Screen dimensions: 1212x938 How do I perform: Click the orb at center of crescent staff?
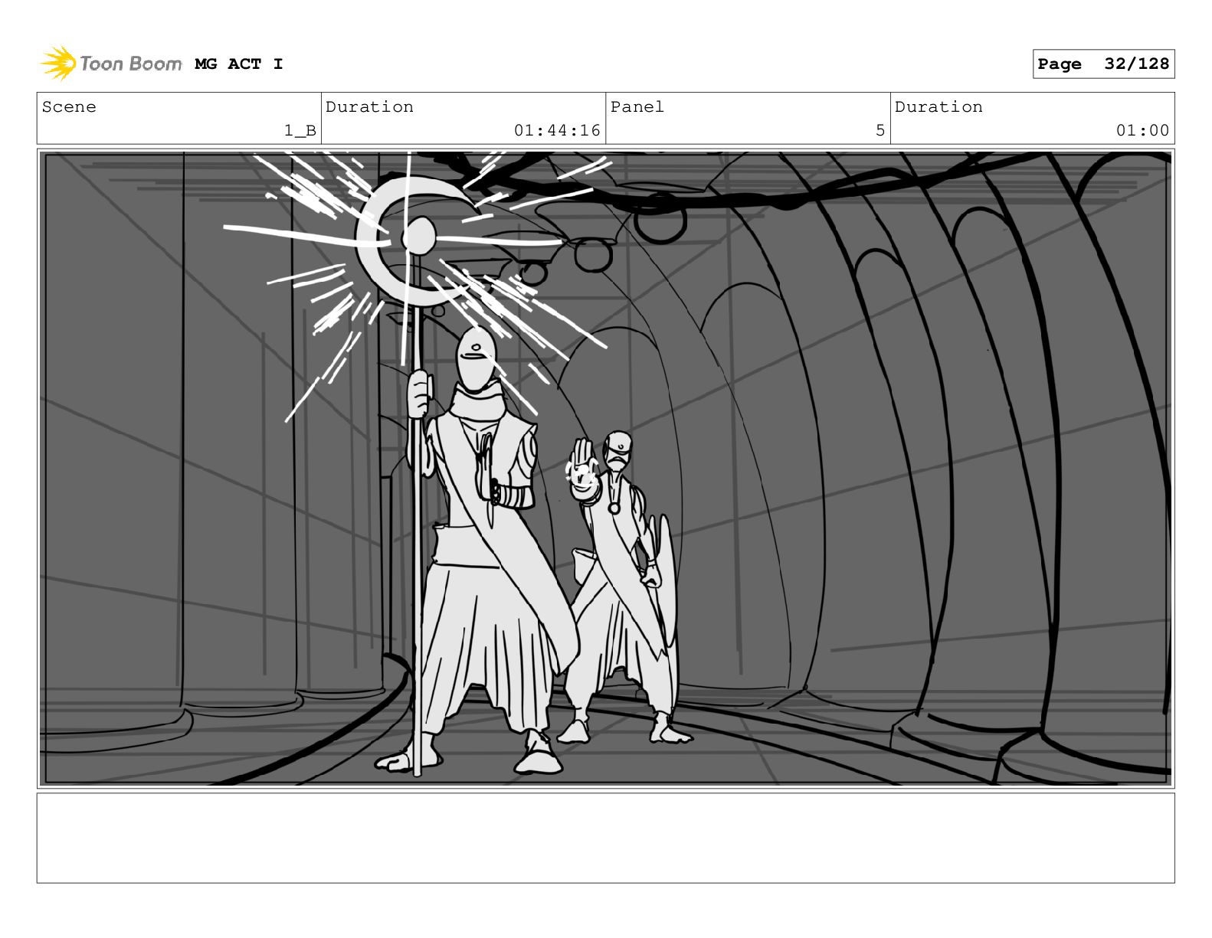click(418, 235)
